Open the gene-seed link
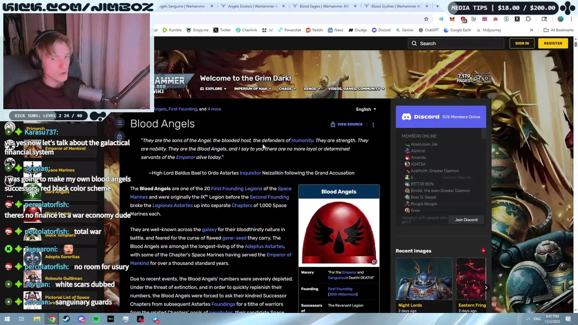The height and width of the screenshot is (325, 578). (x=234, y=238)
